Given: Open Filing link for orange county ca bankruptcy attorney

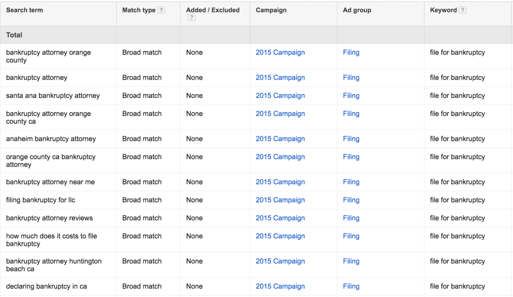Looking at the screenshot, I should point(351,156).
